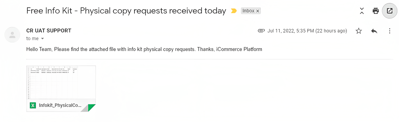Select the Jul 11, 2022 timestamp
This screenshot has width=399, height=122.
(x=307, y=31)
